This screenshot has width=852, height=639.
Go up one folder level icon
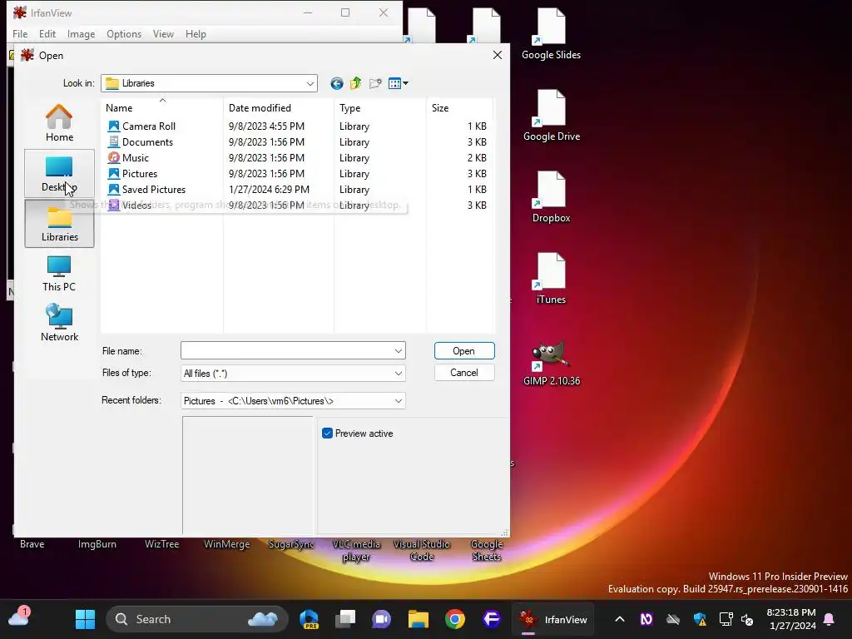click(356, 83)
